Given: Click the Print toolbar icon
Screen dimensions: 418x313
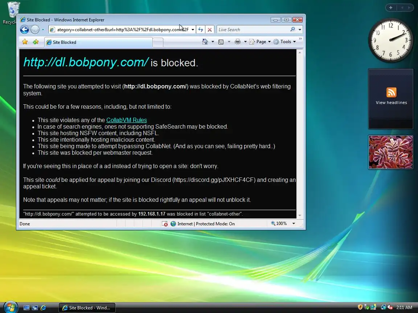Looking at the screenshot, I should (238, 42).
